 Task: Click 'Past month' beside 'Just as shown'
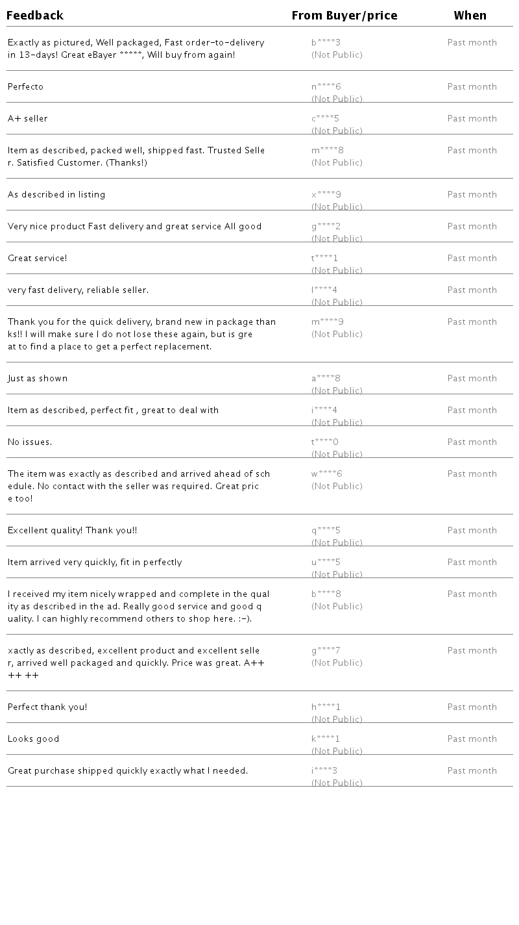472,379
